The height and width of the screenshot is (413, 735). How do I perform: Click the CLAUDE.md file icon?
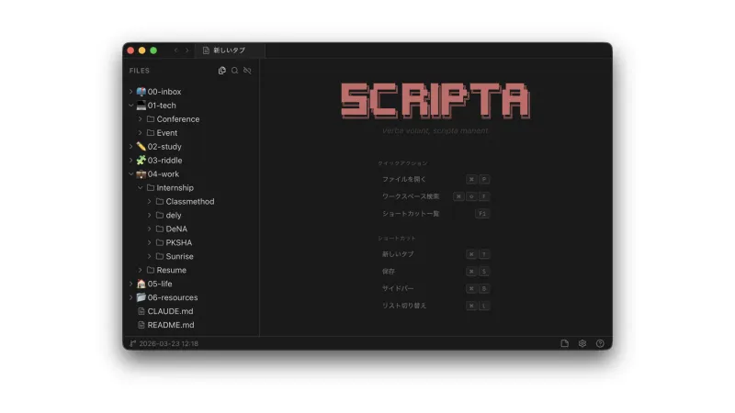click(141, 311)
